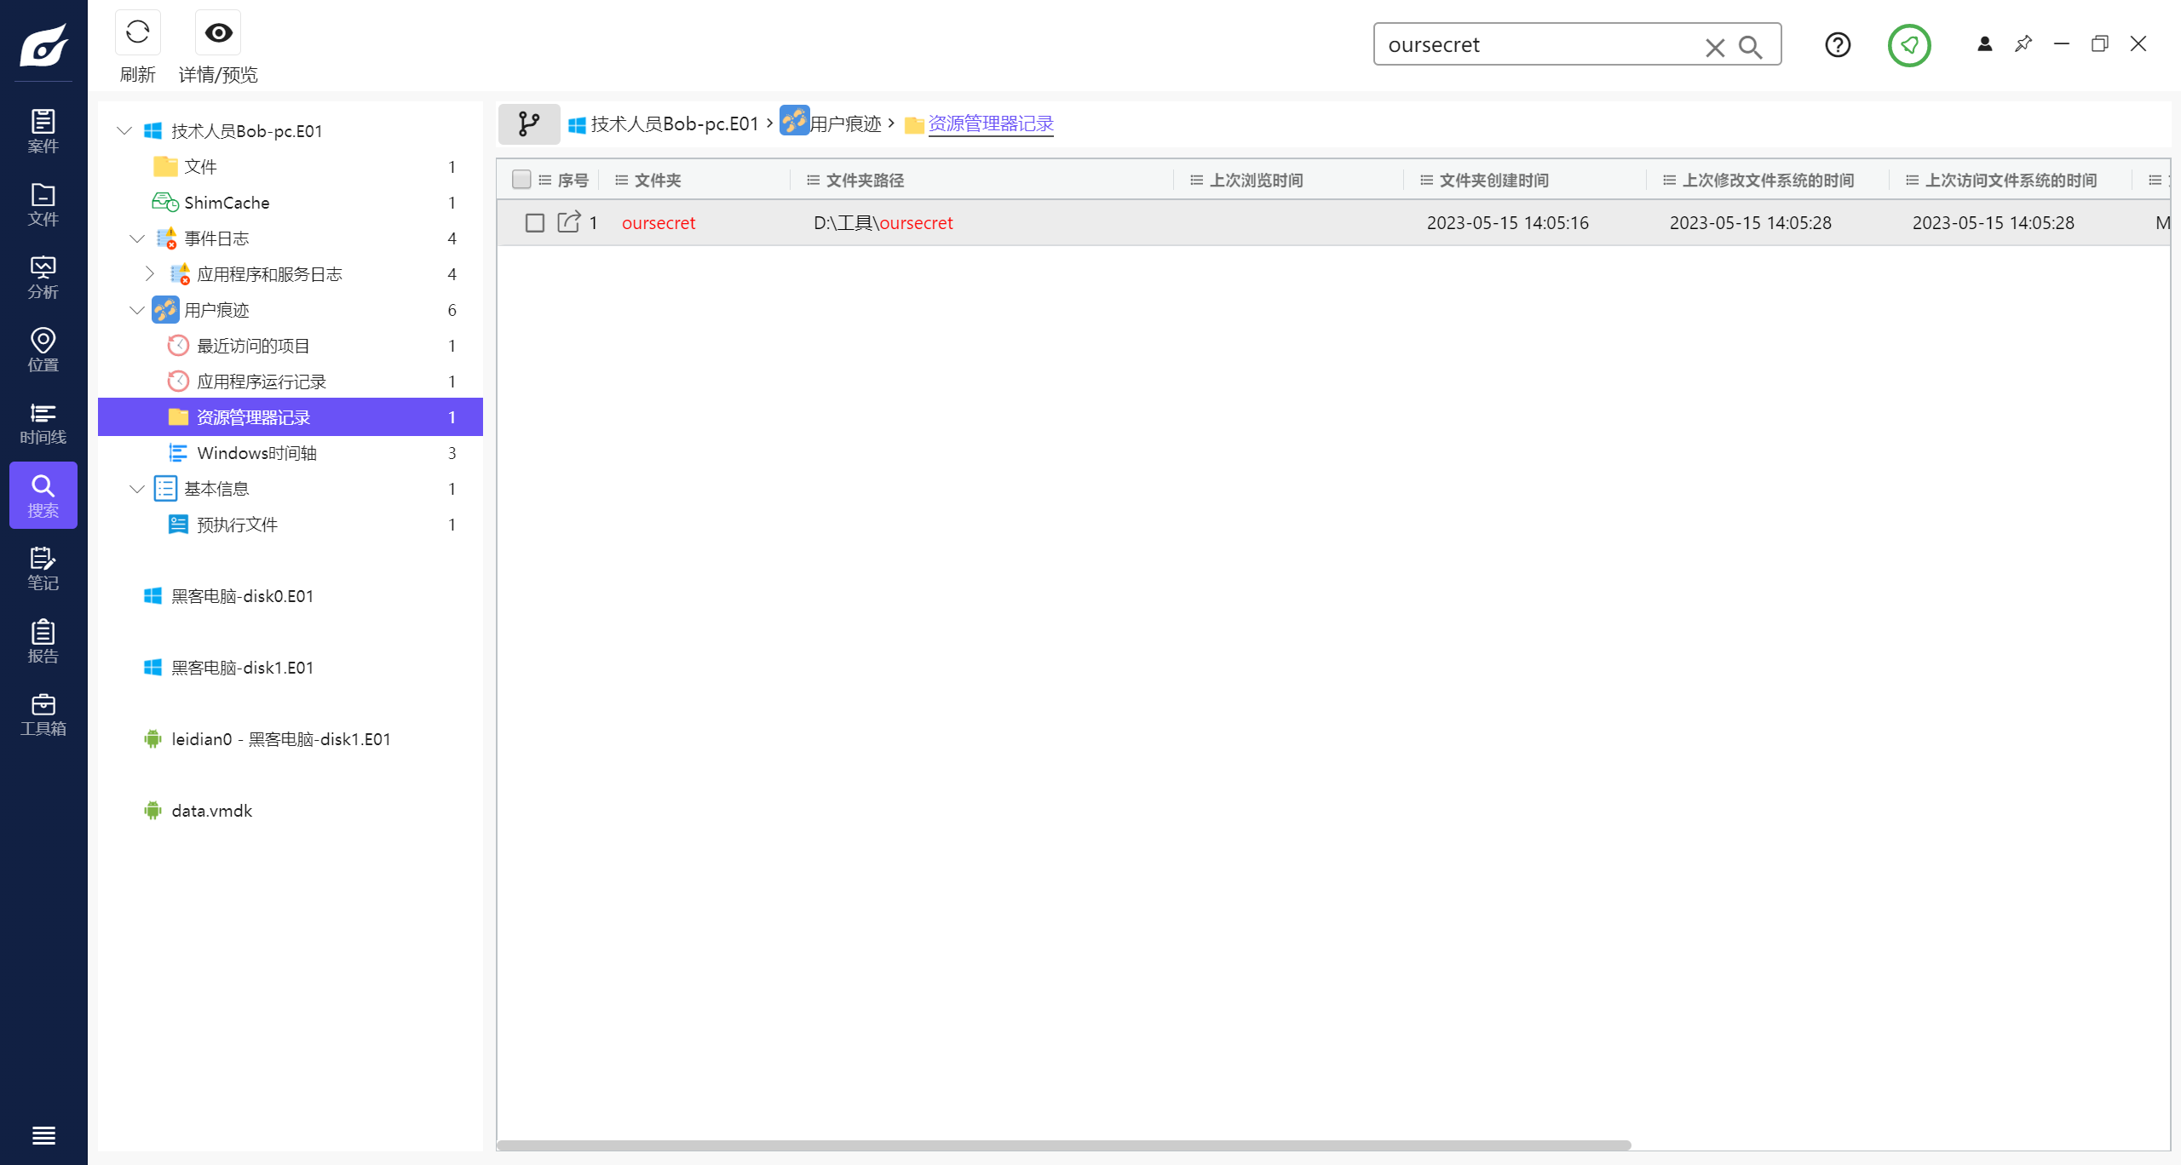
Task: Toggle 详情/预览 preview eye icon
Action: tap(217, 32)
